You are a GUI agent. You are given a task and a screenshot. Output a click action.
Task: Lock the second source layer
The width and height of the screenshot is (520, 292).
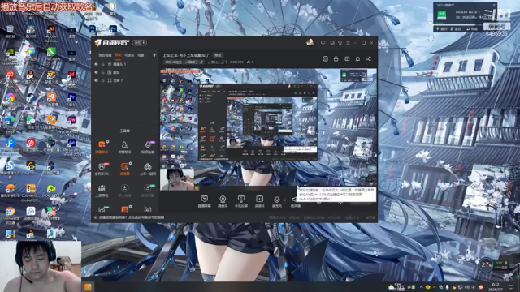tap(103, 72)
